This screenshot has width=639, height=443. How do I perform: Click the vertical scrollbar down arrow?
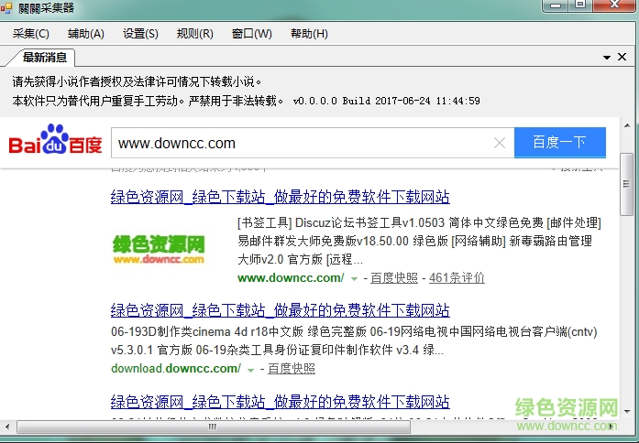627,412
